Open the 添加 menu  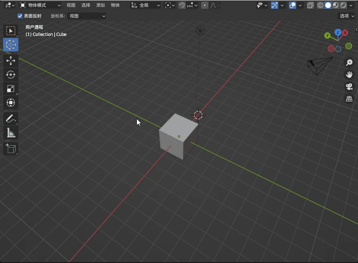point(101,5)
